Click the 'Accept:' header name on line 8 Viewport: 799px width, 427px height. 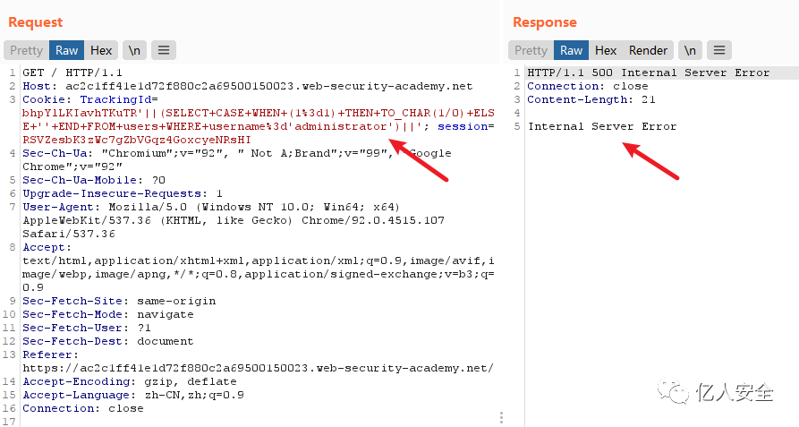coord(47,247)
